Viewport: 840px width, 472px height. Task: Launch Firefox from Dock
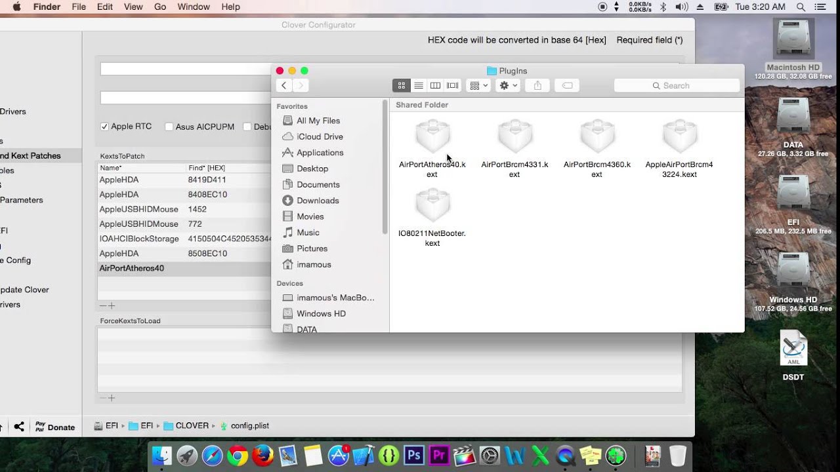point(262,455)
